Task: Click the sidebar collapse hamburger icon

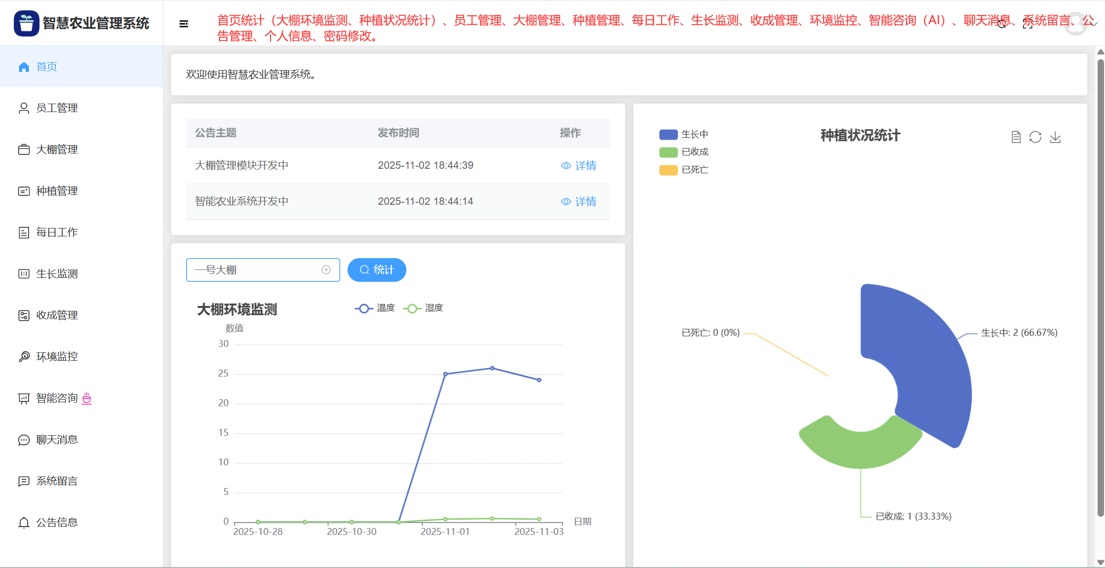Action: point(184,24)
